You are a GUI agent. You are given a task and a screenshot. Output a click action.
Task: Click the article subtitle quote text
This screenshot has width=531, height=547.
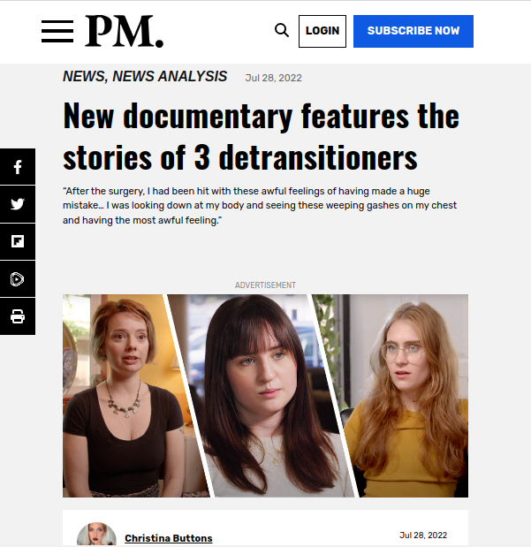click(260, 206)
